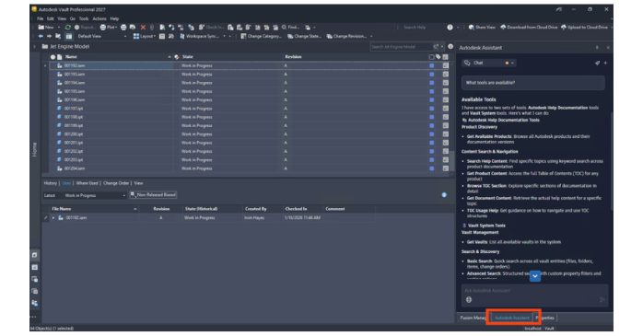Toggle the Non-Released Biased button
Screen dimensions: 643x336
[153, 195]
